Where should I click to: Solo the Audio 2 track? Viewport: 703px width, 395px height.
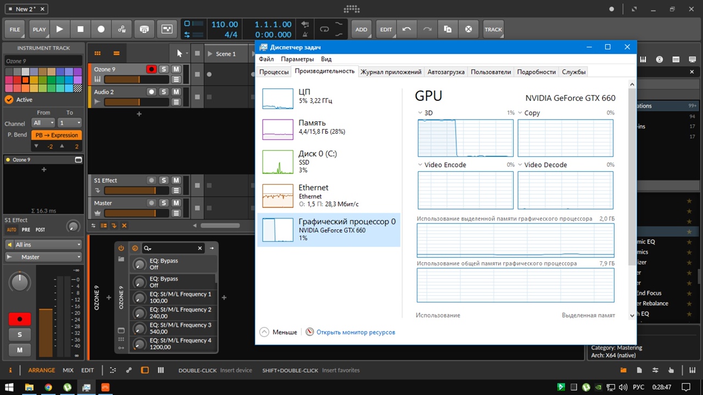point(164,92)
